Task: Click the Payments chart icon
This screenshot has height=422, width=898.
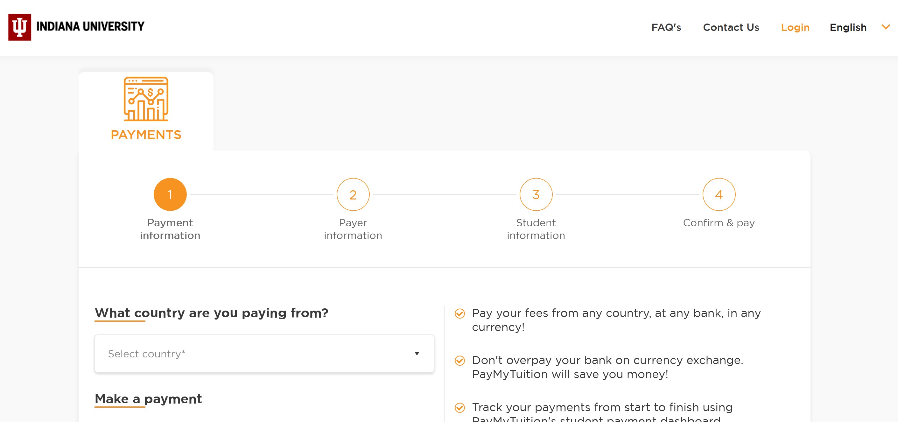Action: point(146,99)
